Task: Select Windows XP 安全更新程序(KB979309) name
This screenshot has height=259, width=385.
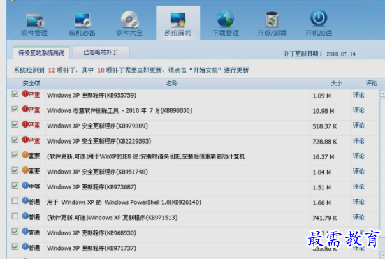Action: (x=98, y=126)
